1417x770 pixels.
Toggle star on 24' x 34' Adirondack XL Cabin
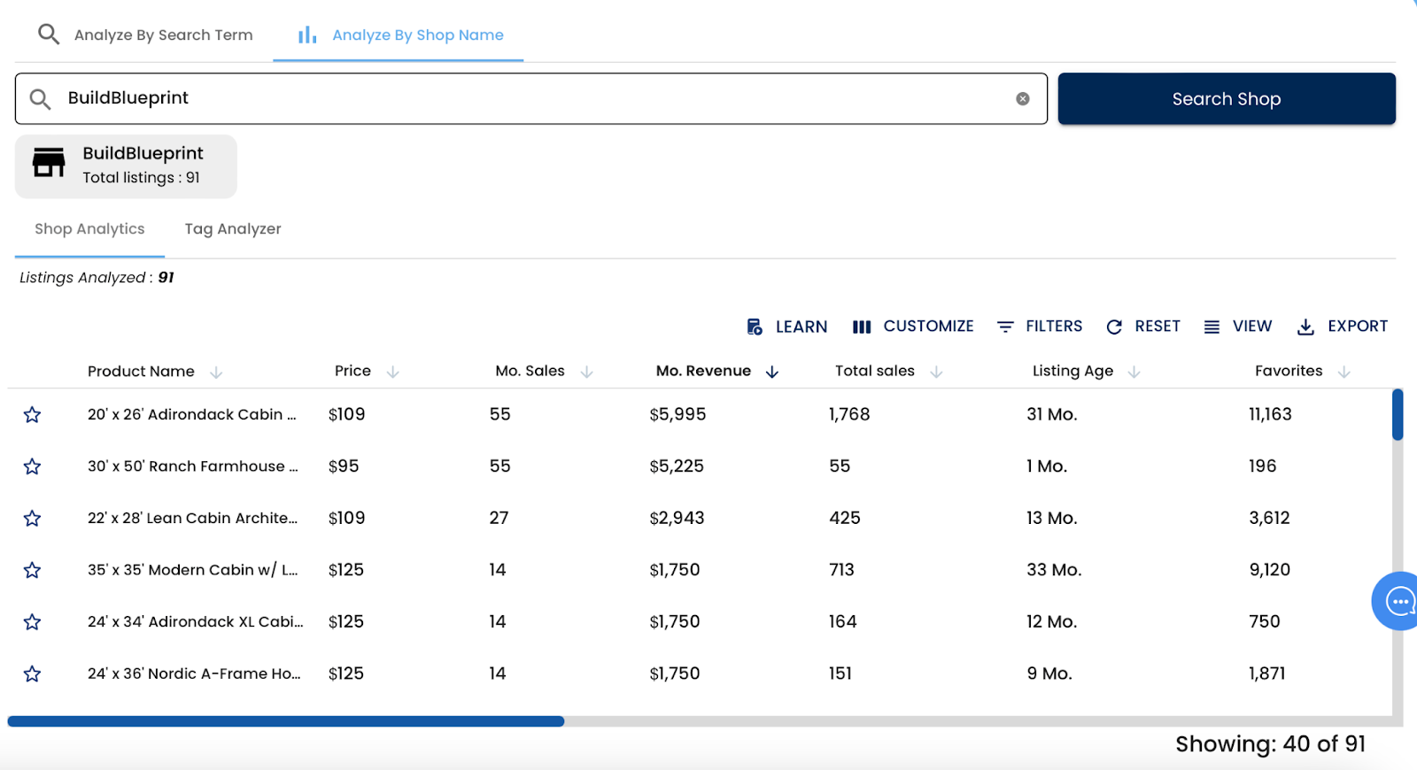(x=32, y=622)
